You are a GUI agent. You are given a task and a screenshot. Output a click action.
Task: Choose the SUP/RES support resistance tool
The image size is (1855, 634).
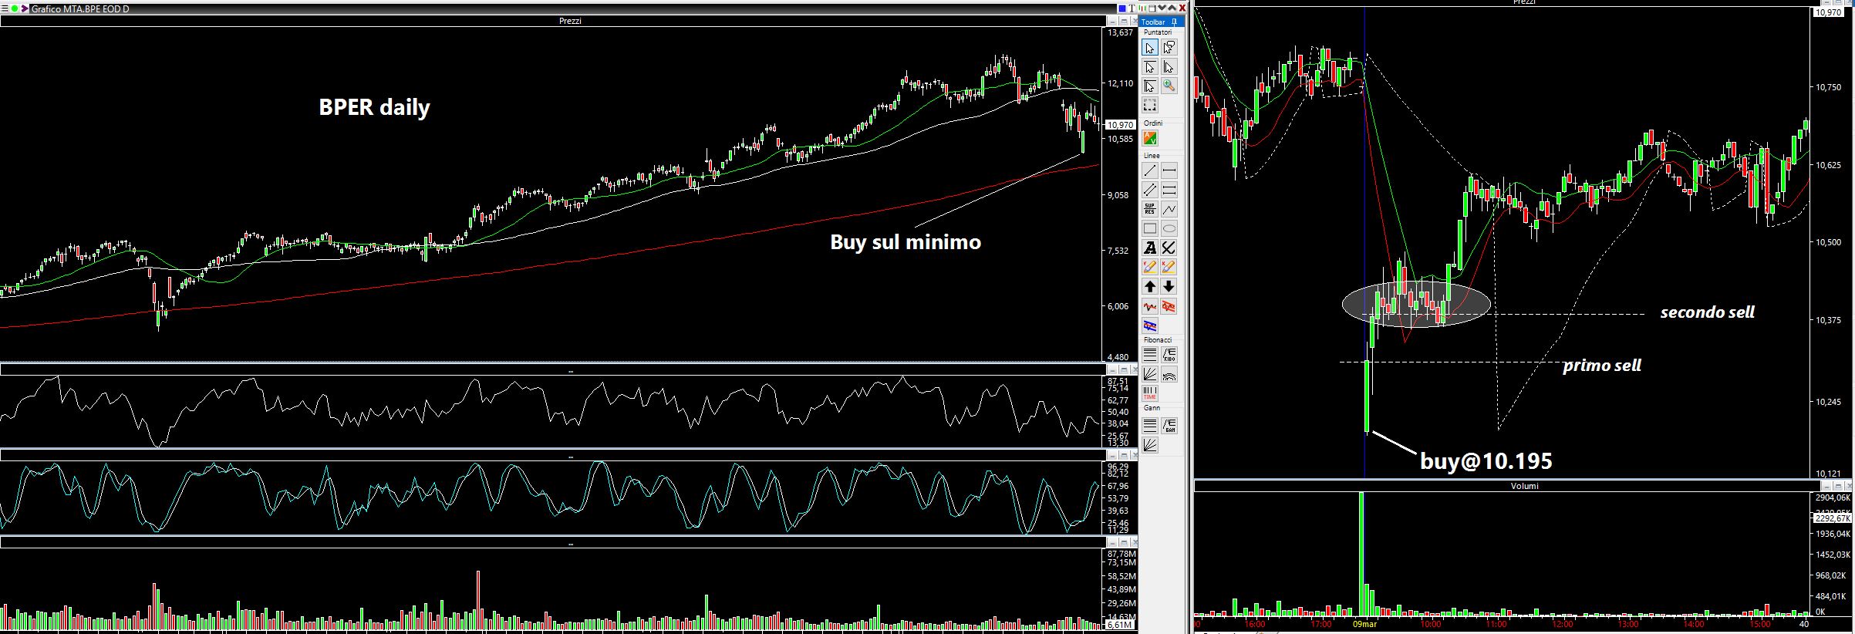[x=1149, y=209]
